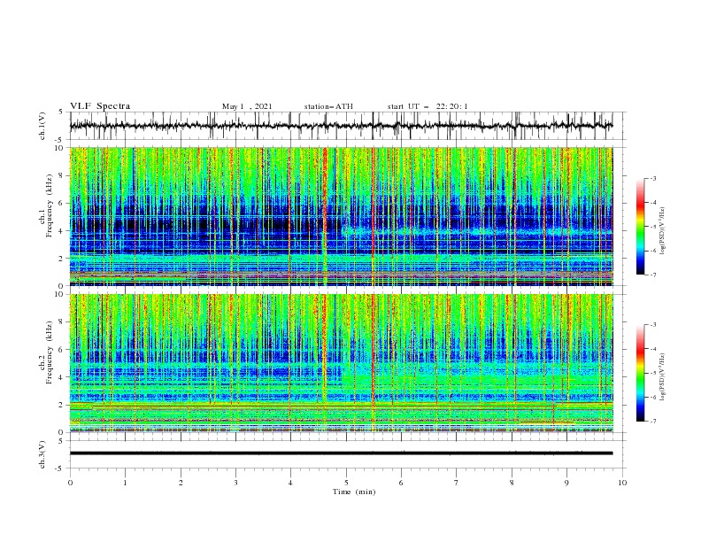Click the "-7" value on ch.1 color bar
701x542 pixels.
pyautogui.click(x=652, y=275)
